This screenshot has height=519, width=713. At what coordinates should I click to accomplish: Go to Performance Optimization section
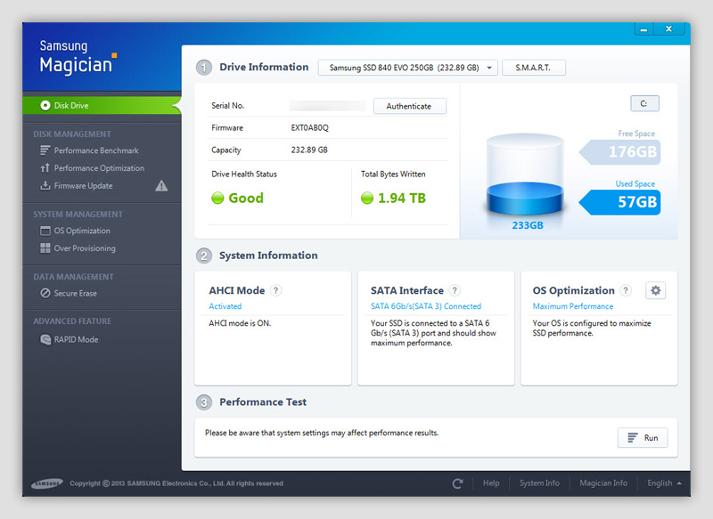(98, 168)
